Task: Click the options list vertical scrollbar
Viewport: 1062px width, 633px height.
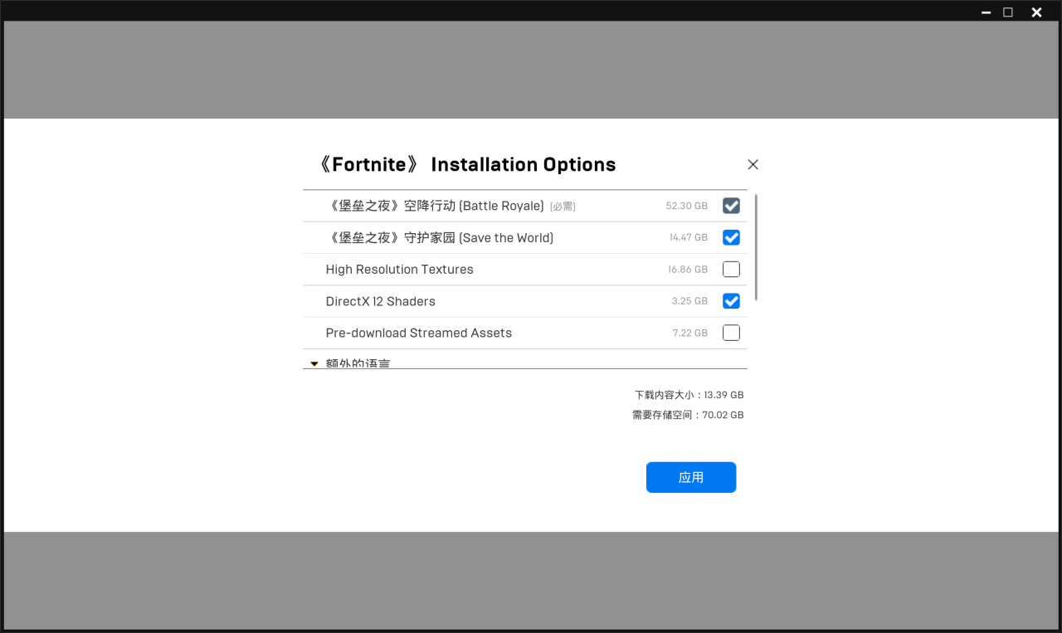Action: pyautogui.click(x=757, y=247)
